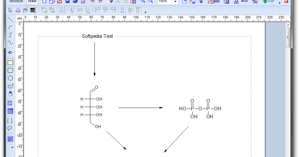The height and width of the screenshot is (157, 299).
Task: Click the Select All dotted-box icon
Action: (x=62, y=10)
